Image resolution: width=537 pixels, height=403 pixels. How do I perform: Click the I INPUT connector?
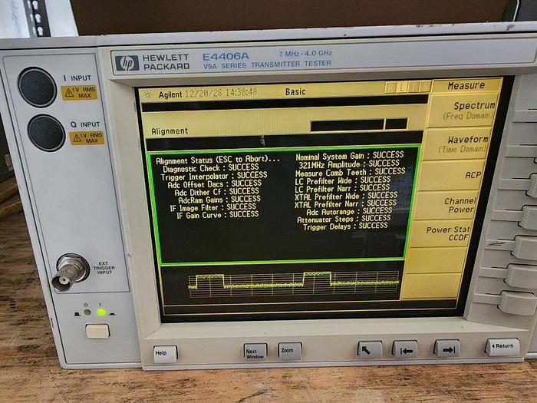(38, 87)
